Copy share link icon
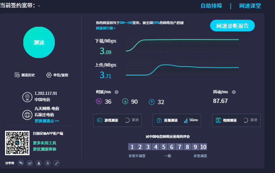This screenshot has width=275, height=173. [x=57, y=163]
